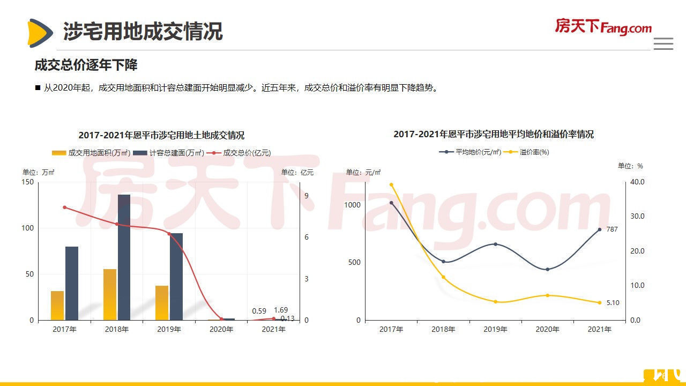Toggle 计容总建面(万㎡) legend item
Image resolution: width=686 pixels, height=386 pixels.
[x=168, y=153]
